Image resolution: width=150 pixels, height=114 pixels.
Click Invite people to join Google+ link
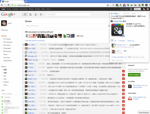point(139,98)
